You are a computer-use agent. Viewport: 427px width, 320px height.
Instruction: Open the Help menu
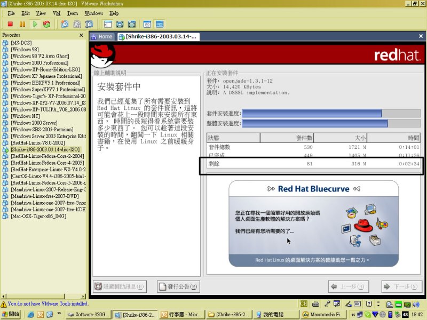114,13
